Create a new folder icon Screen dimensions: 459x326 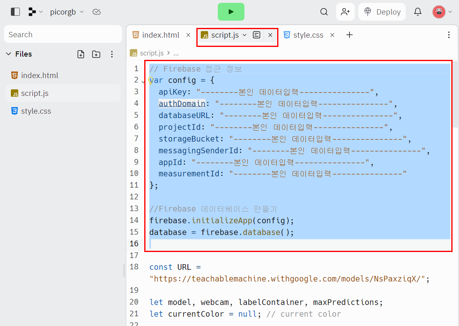pyautogui.click(x=96, y=54)
